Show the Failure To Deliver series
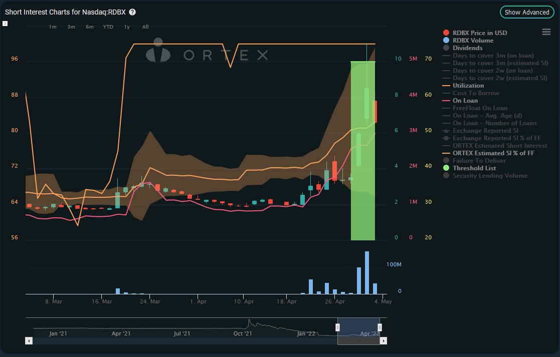Image resolution: width=560 pixels, height=357 pixels. point(475,161)
